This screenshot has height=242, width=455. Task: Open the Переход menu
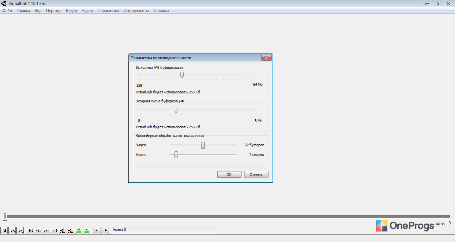pyautogui.click(x=54, y=11)
